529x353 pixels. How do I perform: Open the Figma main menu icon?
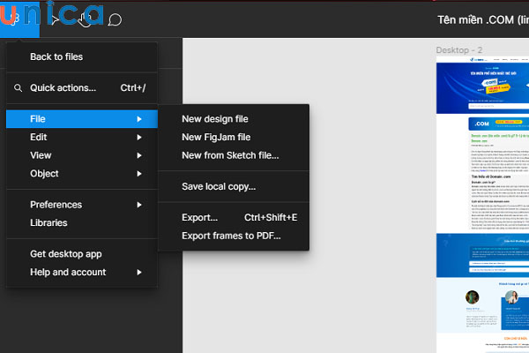click(x=13, y=18)
